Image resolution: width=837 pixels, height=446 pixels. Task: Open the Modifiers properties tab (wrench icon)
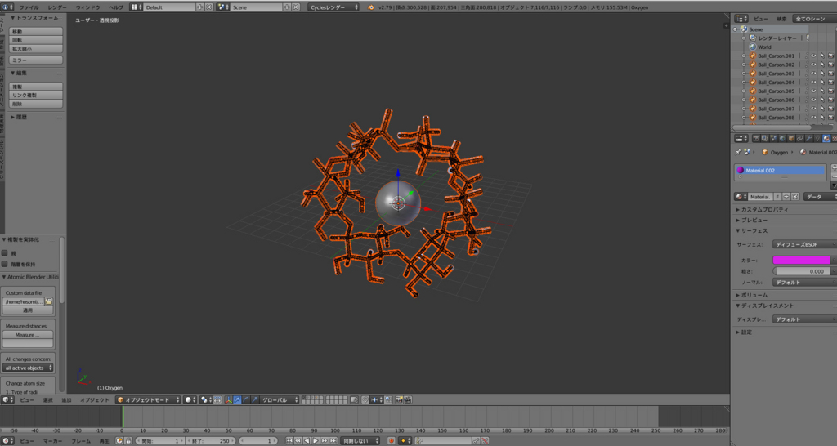(808, 138)
